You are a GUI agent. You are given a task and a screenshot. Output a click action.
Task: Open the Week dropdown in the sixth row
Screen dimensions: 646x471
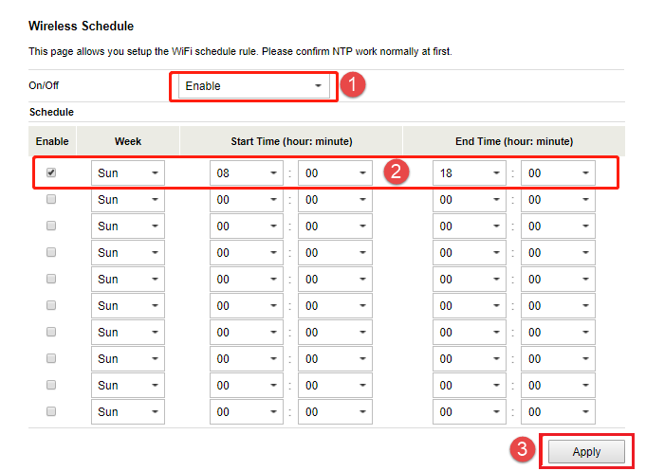(x=128, y=305)
